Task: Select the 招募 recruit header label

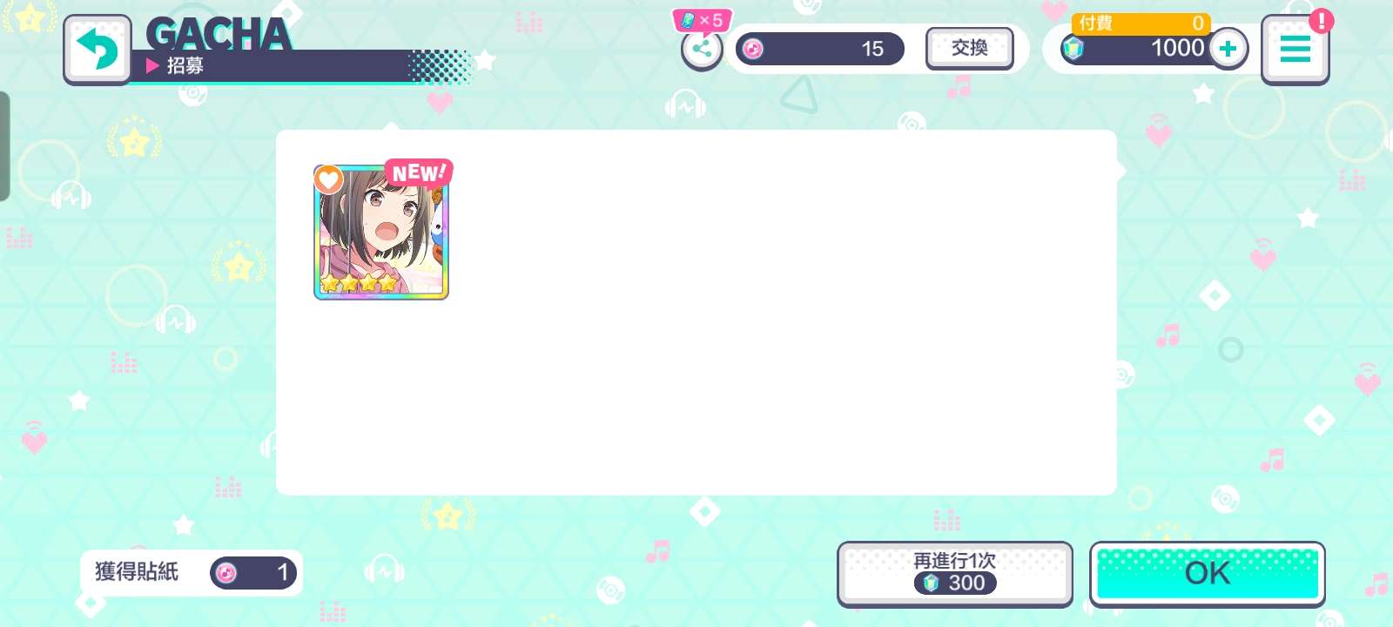Action: point(185,65)
